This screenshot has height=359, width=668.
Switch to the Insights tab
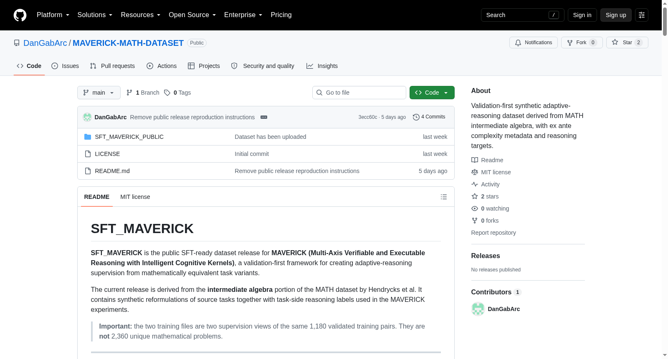[322, 66]
